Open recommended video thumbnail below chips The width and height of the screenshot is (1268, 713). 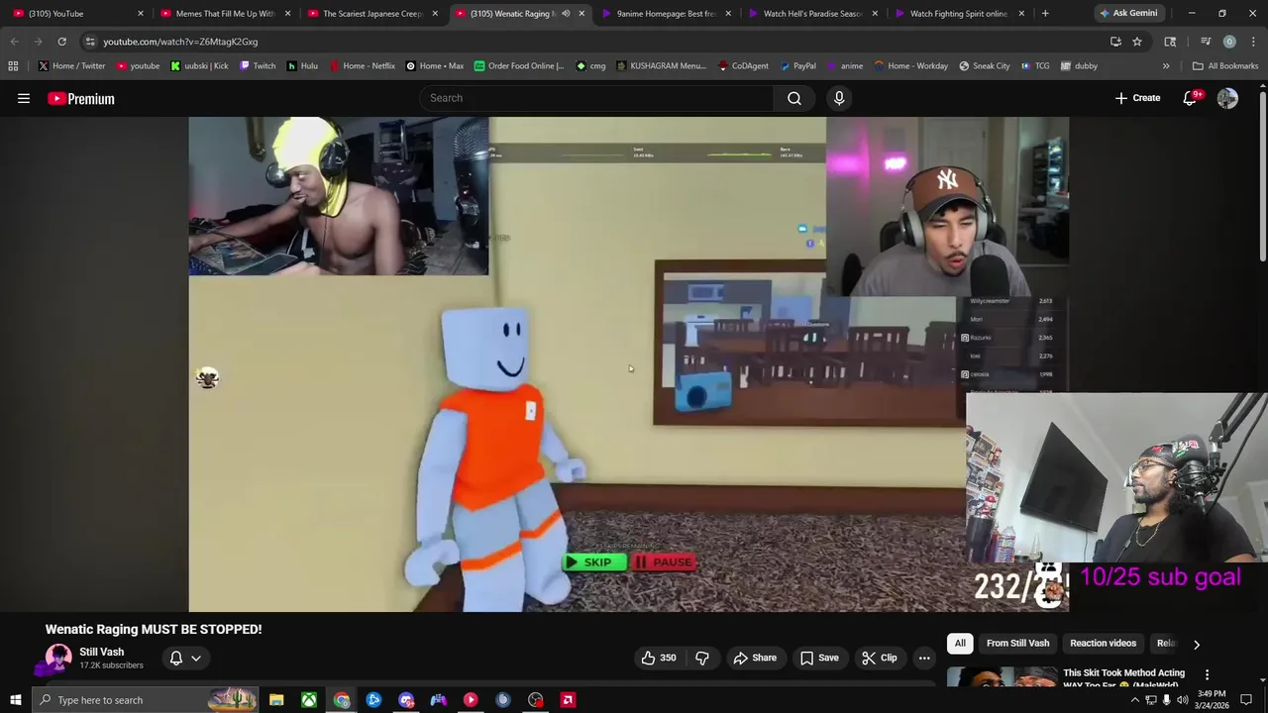(1002, 676)
